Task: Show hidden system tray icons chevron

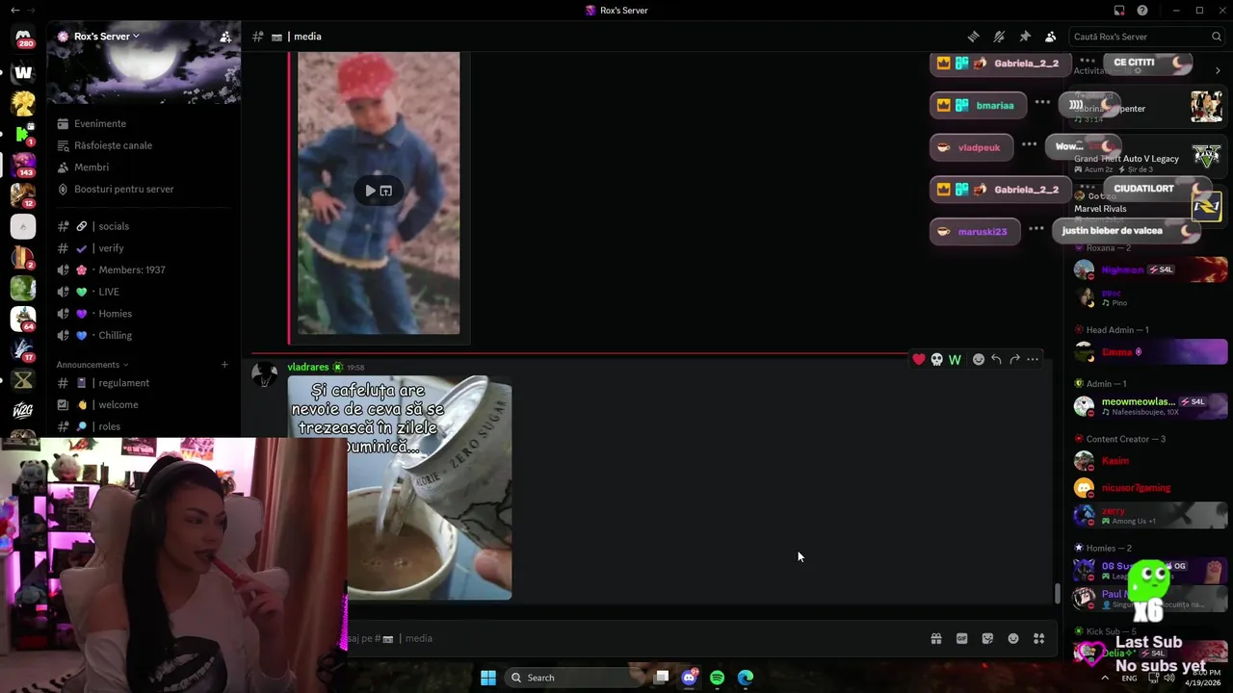Action: click(1105, 678)
